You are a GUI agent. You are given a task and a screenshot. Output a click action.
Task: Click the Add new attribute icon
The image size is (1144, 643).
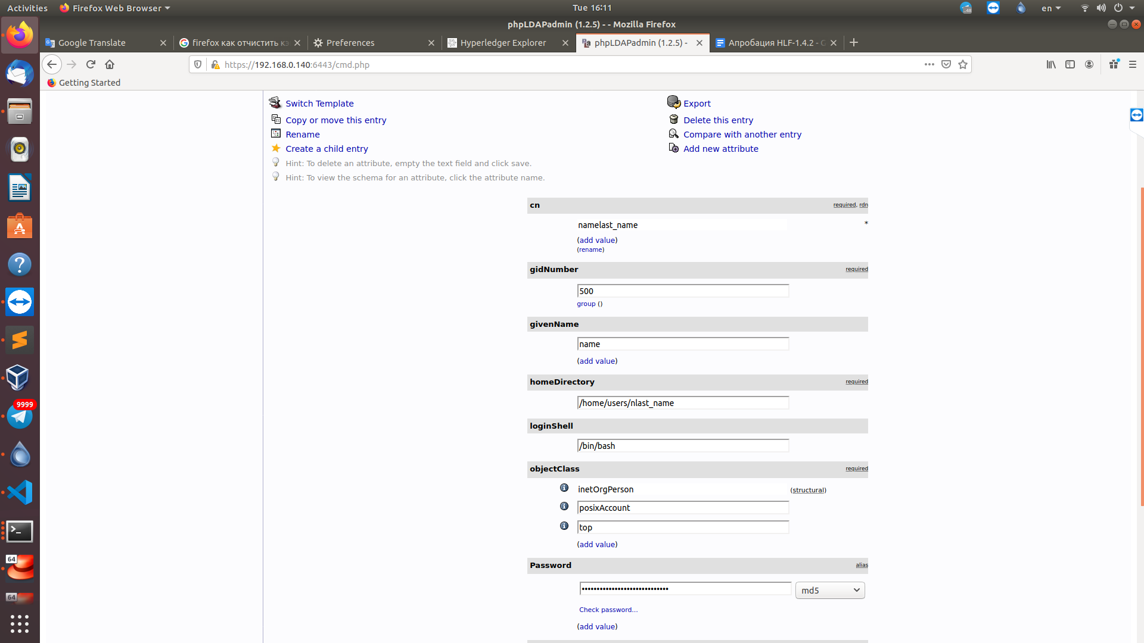point(673,148)
